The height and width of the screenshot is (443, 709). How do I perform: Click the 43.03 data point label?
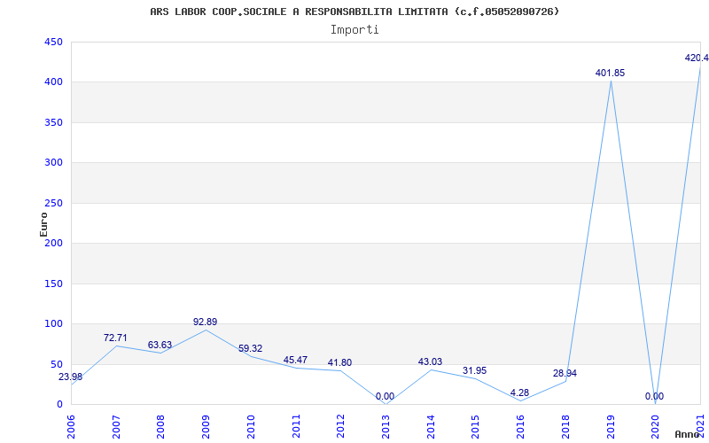[430, 361]
